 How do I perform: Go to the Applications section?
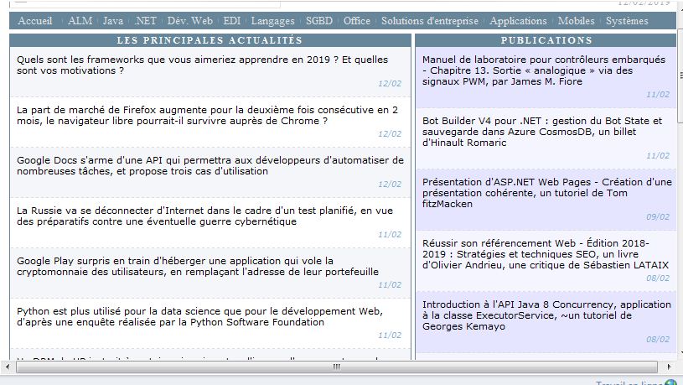(518, 21)
